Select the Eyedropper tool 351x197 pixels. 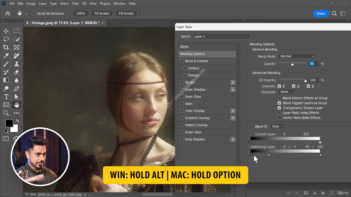tap(6, 56)
